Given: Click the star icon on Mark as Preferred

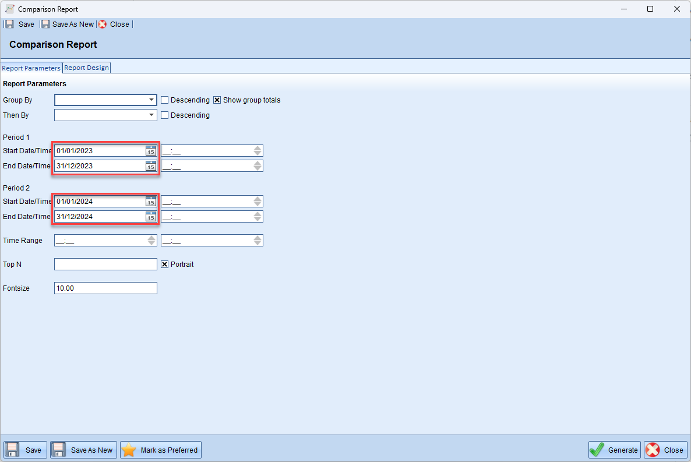Looking at the screenshot, I should pyautogui.click(x=129, y=449).
